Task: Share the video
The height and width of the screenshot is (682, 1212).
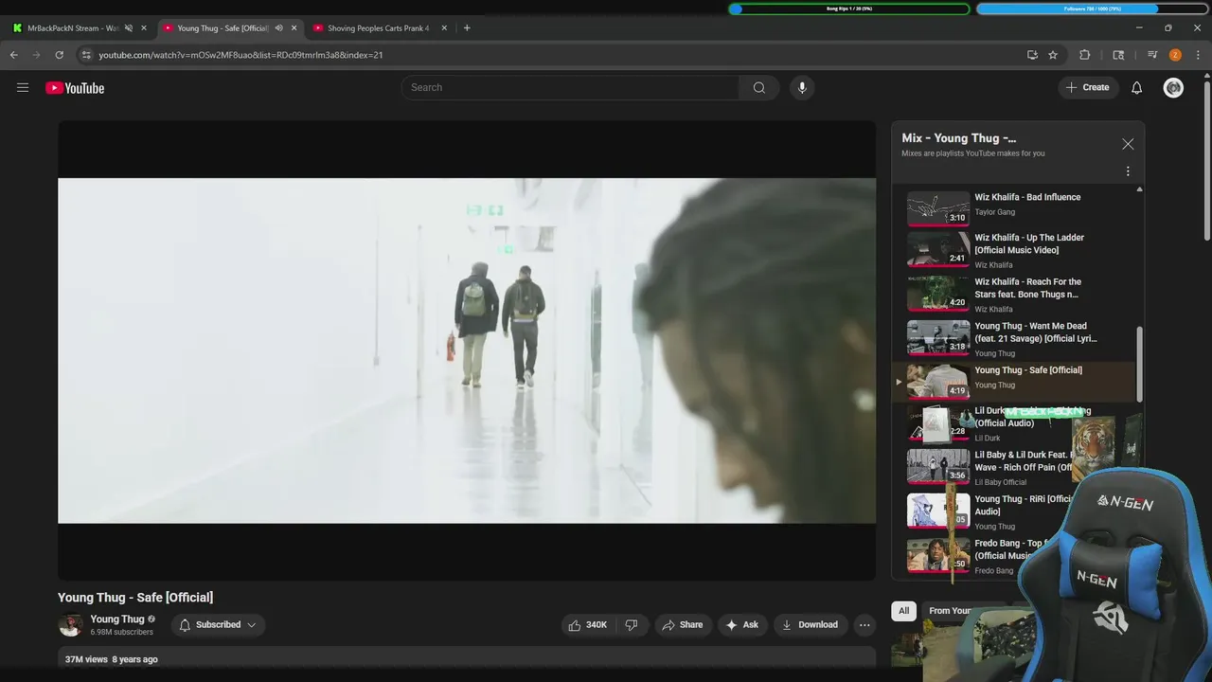Action: point(682,624)
